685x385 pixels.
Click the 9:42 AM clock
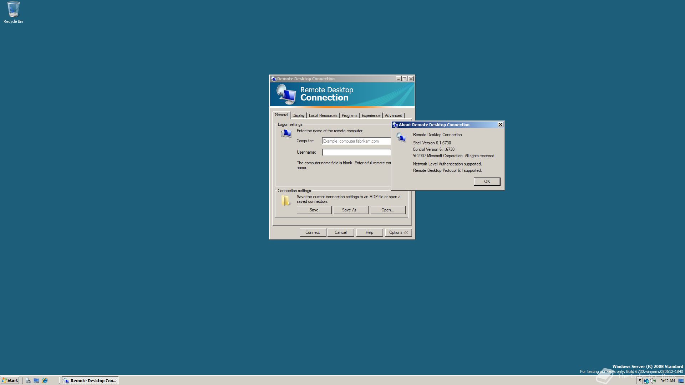click(668, 381)
